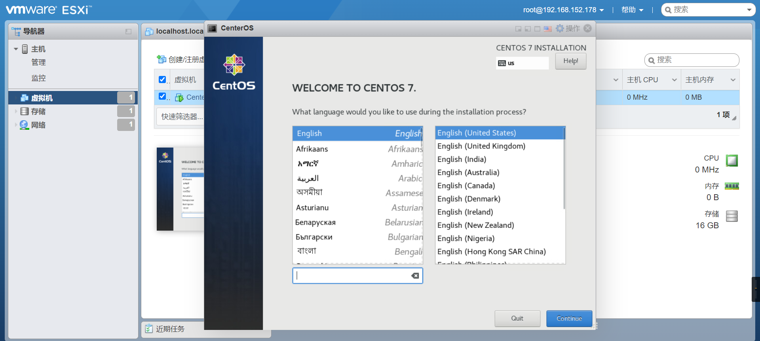This screenshot has height=341, width=760.
Task: Click the Quit button
Action: coord(517,318)
